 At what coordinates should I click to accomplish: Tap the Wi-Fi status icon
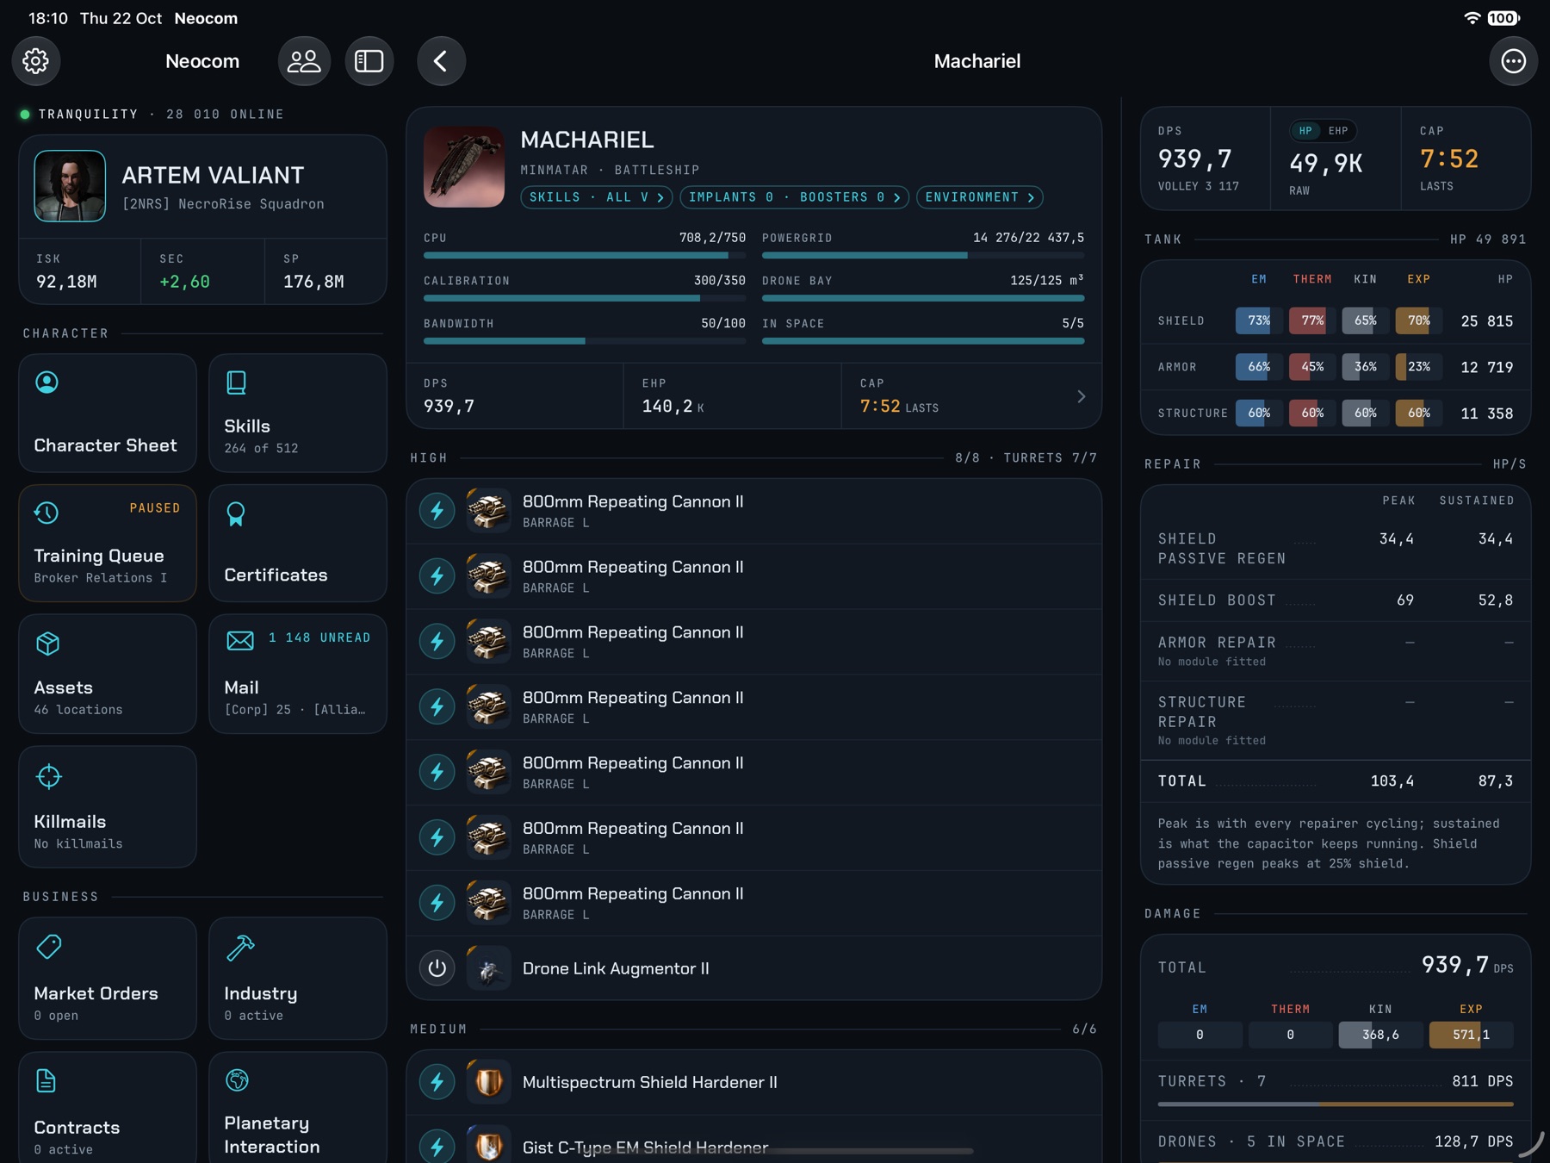pyautogui.click(x=1472, y=18)
